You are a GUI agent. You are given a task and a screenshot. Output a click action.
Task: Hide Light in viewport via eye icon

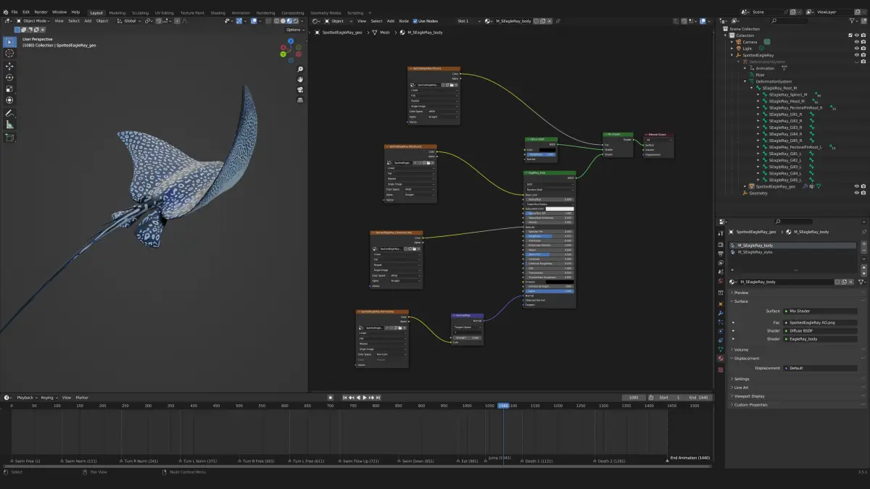click(x=857, y=48)
